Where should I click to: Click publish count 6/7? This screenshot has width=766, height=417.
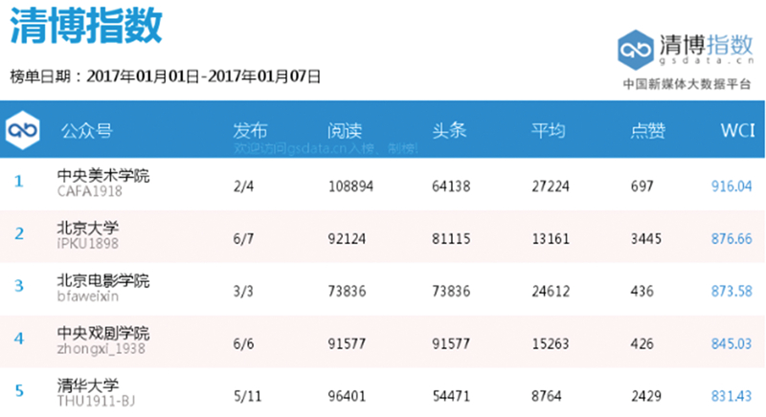pos(243,239)
